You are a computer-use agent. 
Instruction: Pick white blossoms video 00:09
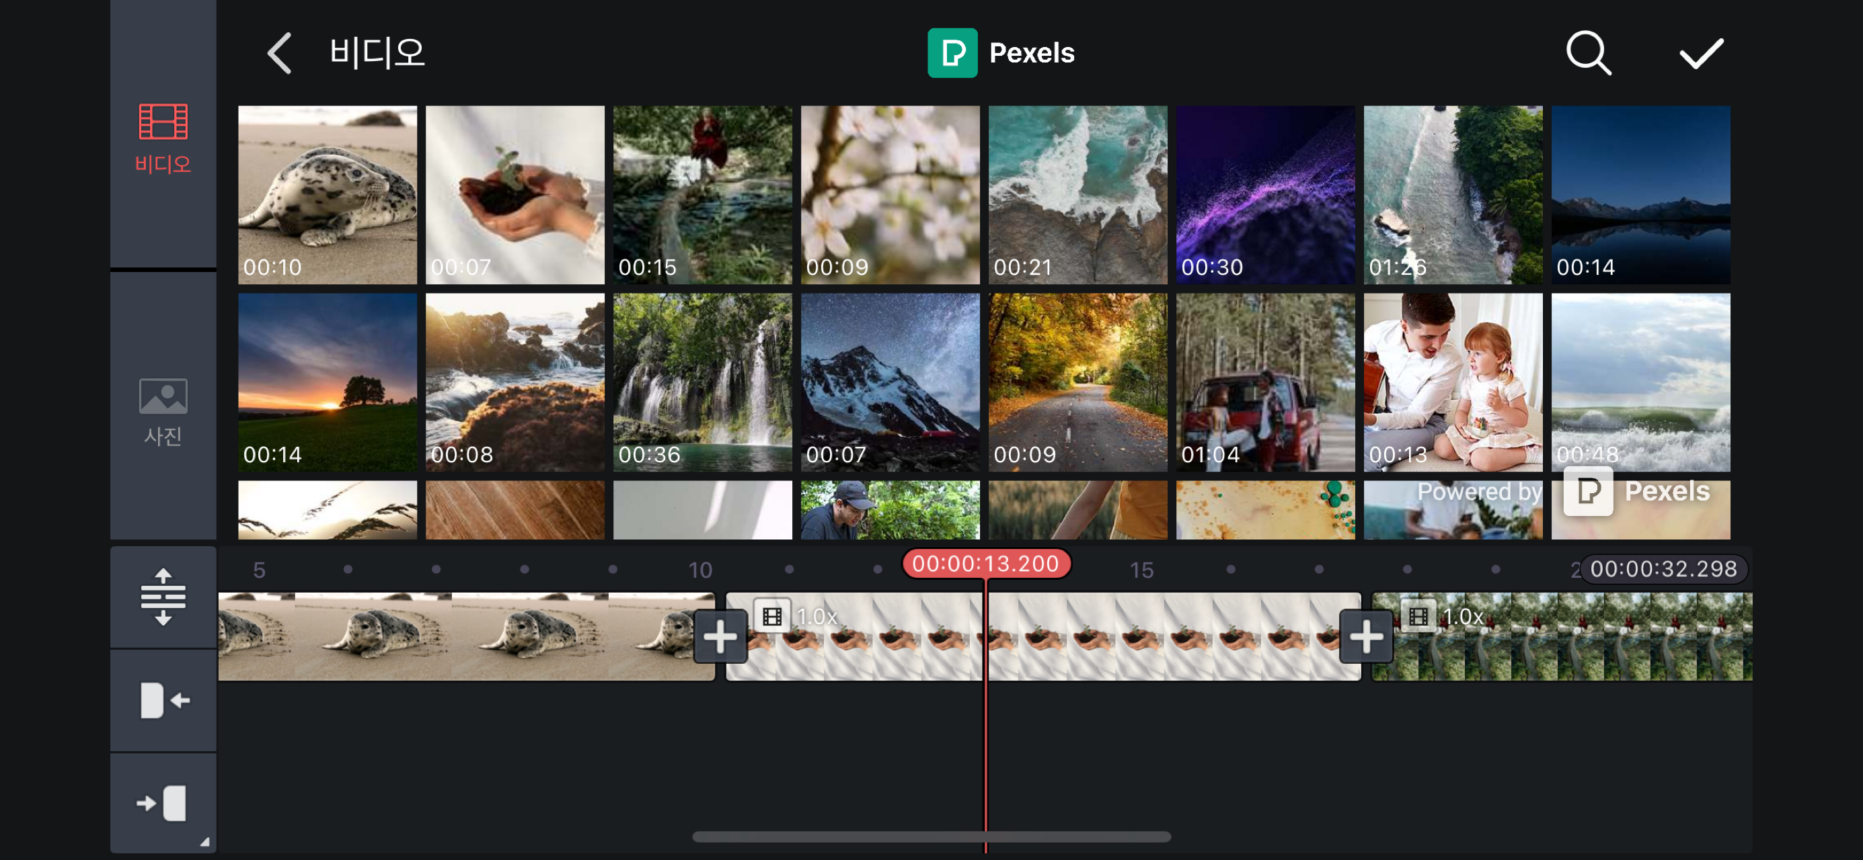click(x=890, y=195)
